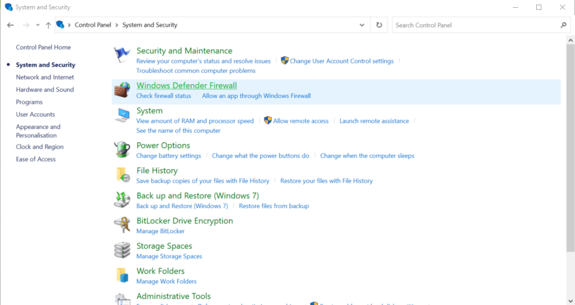Image resolution: width=575 pixels, height=305 pixels.
Task: Open Windows Defender Firewall heading link
Action: (186, 85)
